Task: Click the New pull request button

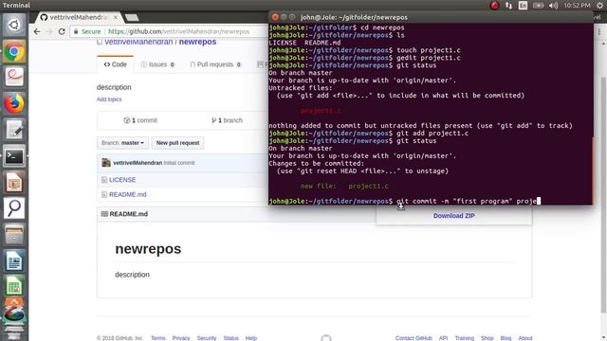Action: pyautogui.click(x=177, y=143)
